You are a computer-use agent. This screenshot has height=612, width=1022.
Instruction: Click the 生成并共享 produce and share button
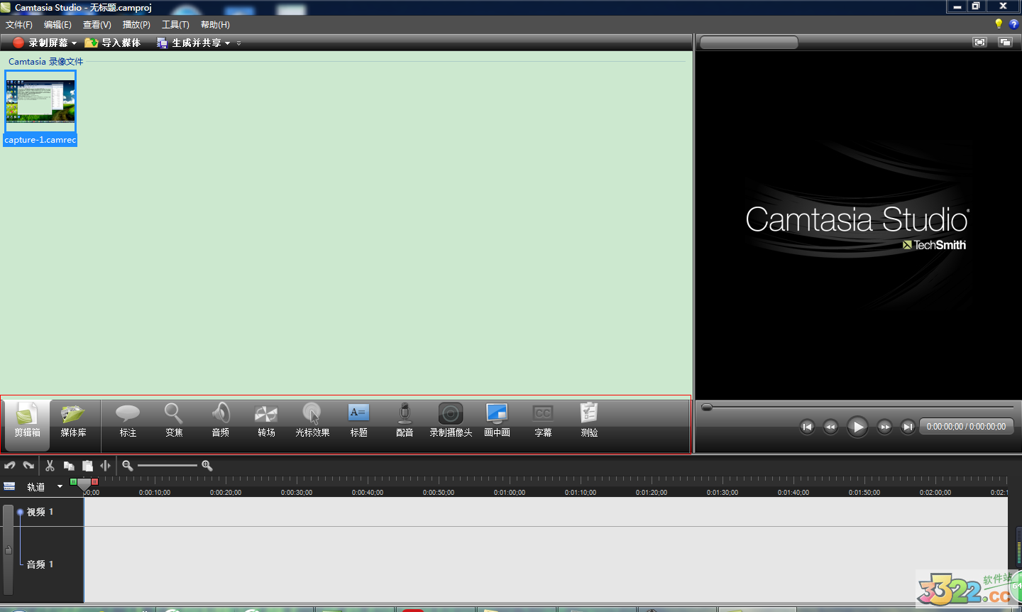coord(189,43)
